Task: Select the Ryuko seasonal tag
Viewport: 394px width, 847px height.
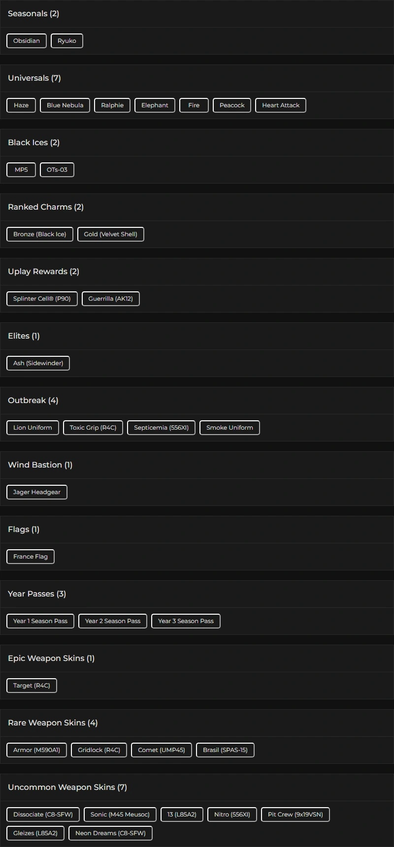Action: click(66, 41)
